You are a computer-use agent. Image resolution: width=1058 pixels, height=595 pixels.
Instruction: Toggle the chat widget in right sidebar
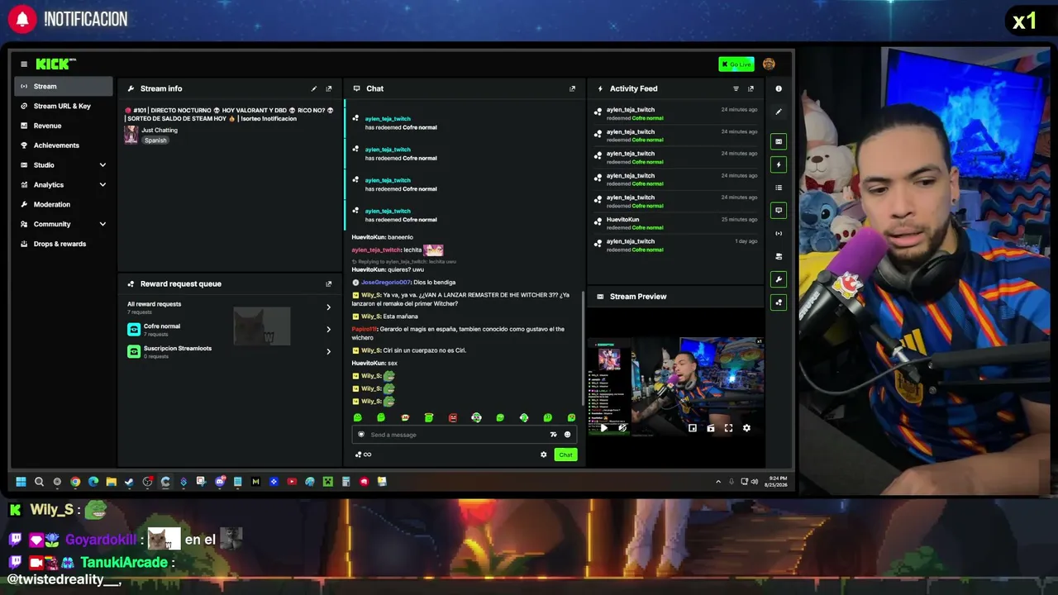coord(778,211)
